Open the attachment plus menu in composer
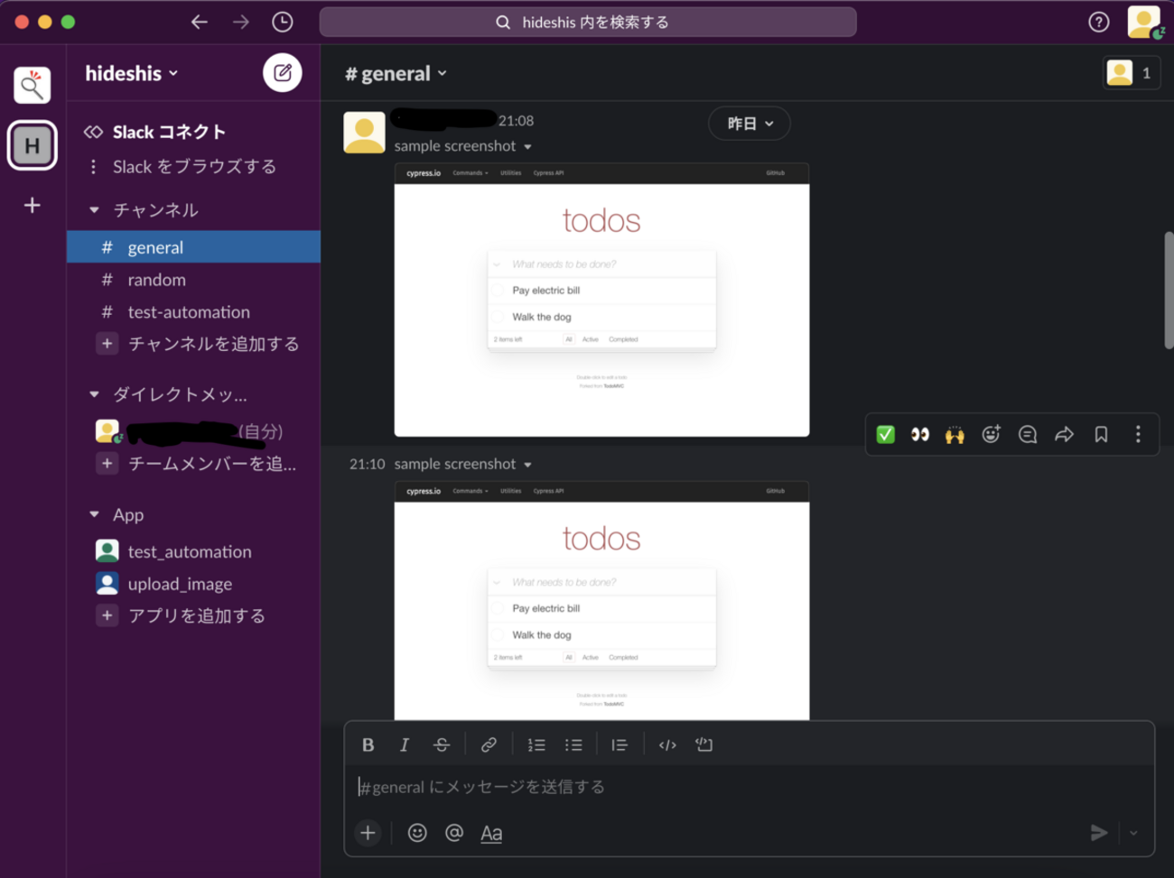This screenshot has width=1174, height=878. click(368, 833)
